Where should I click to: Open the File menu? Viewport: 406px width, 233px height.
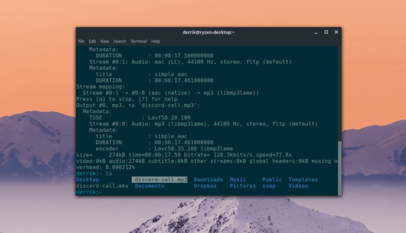point(81,41)
